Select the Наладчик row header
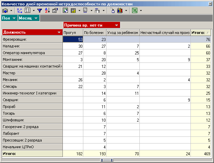 [x=32, y=46]
